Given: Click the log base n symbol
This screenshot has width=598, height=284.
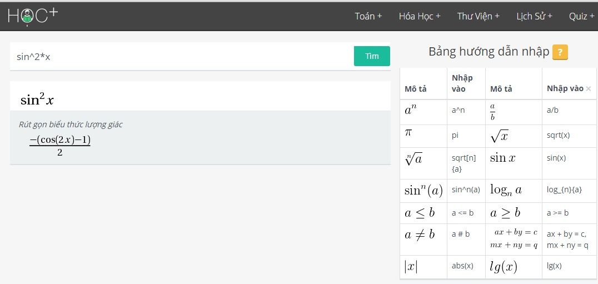Looking at the screenshot, I should click(x=506, y=190).
